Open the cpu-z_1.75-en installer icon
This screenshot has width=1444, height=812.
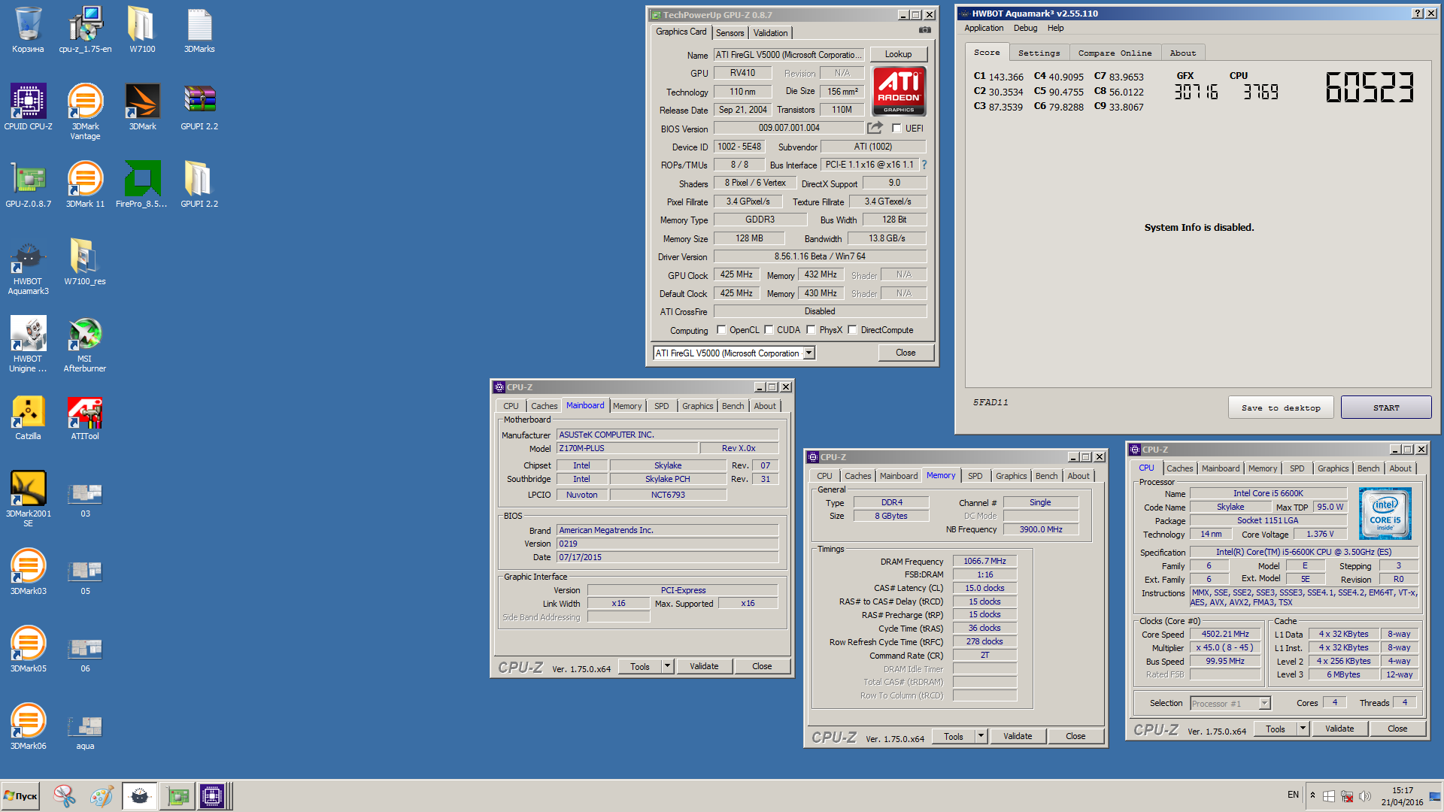(x=85, y=30)
